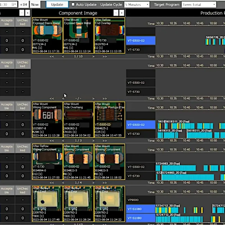The image size is (225, 225).
Task: Jump to first page of 1/4 image pager
Action: pos(52,183)
